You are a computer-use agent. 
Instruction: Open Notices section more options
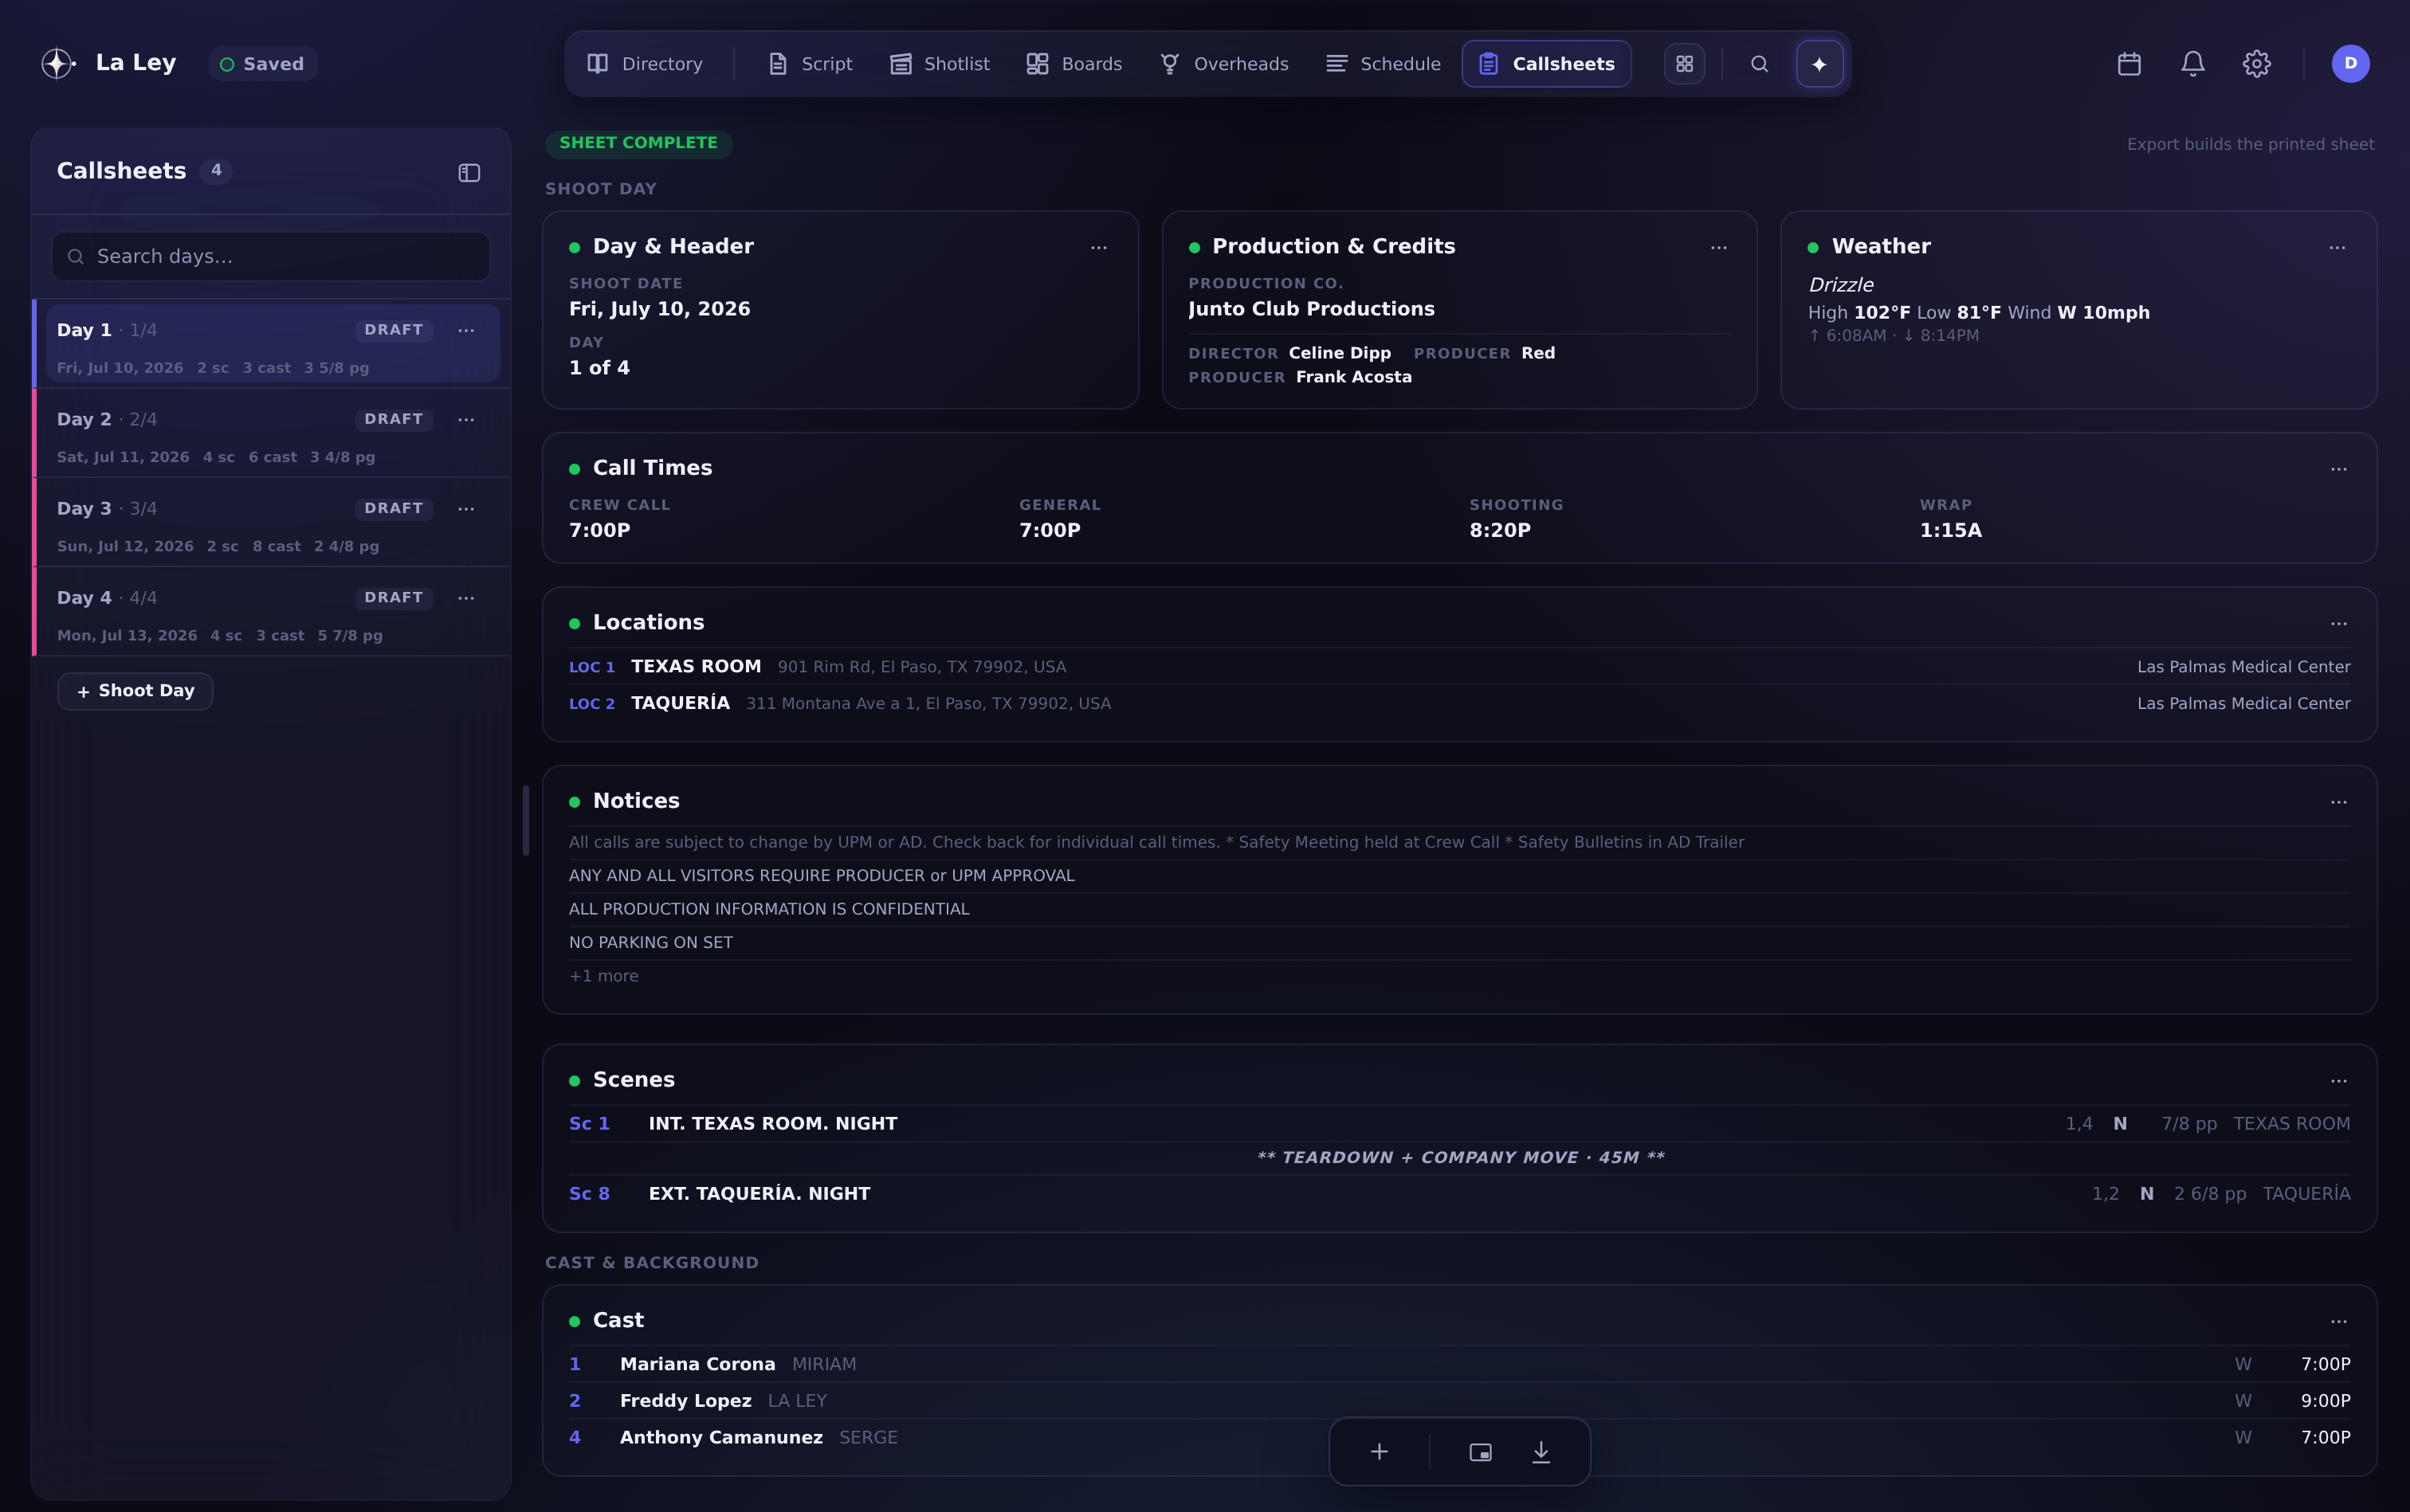pyautogui.click(x=2338, y=802)
